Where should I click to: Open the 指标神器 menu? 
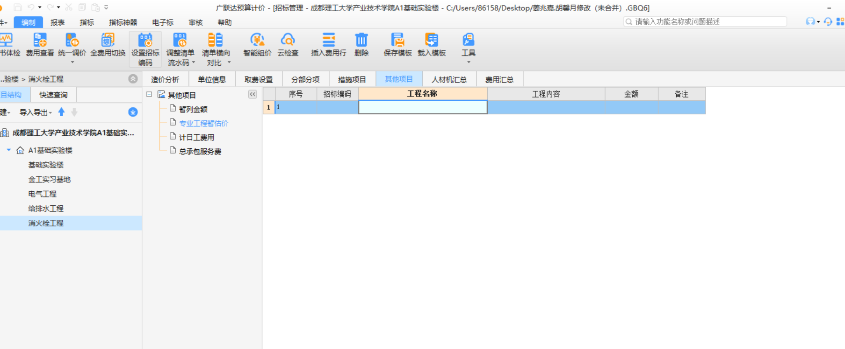[x=123, y=22]
